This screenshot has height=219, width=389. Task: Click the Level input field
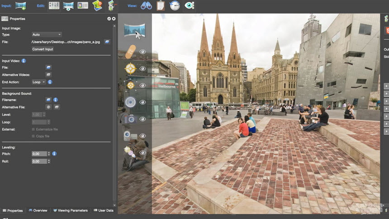click(37, 114)
